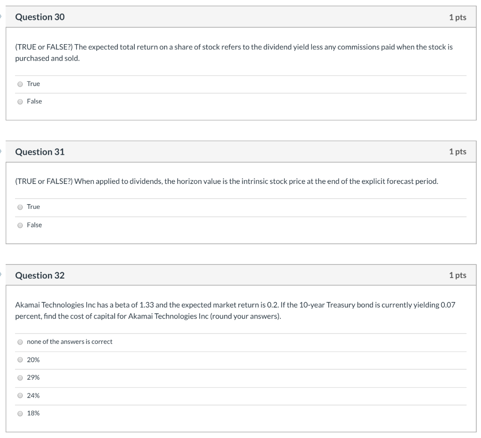Click the Question 30 heading

(x=40, y=17)
